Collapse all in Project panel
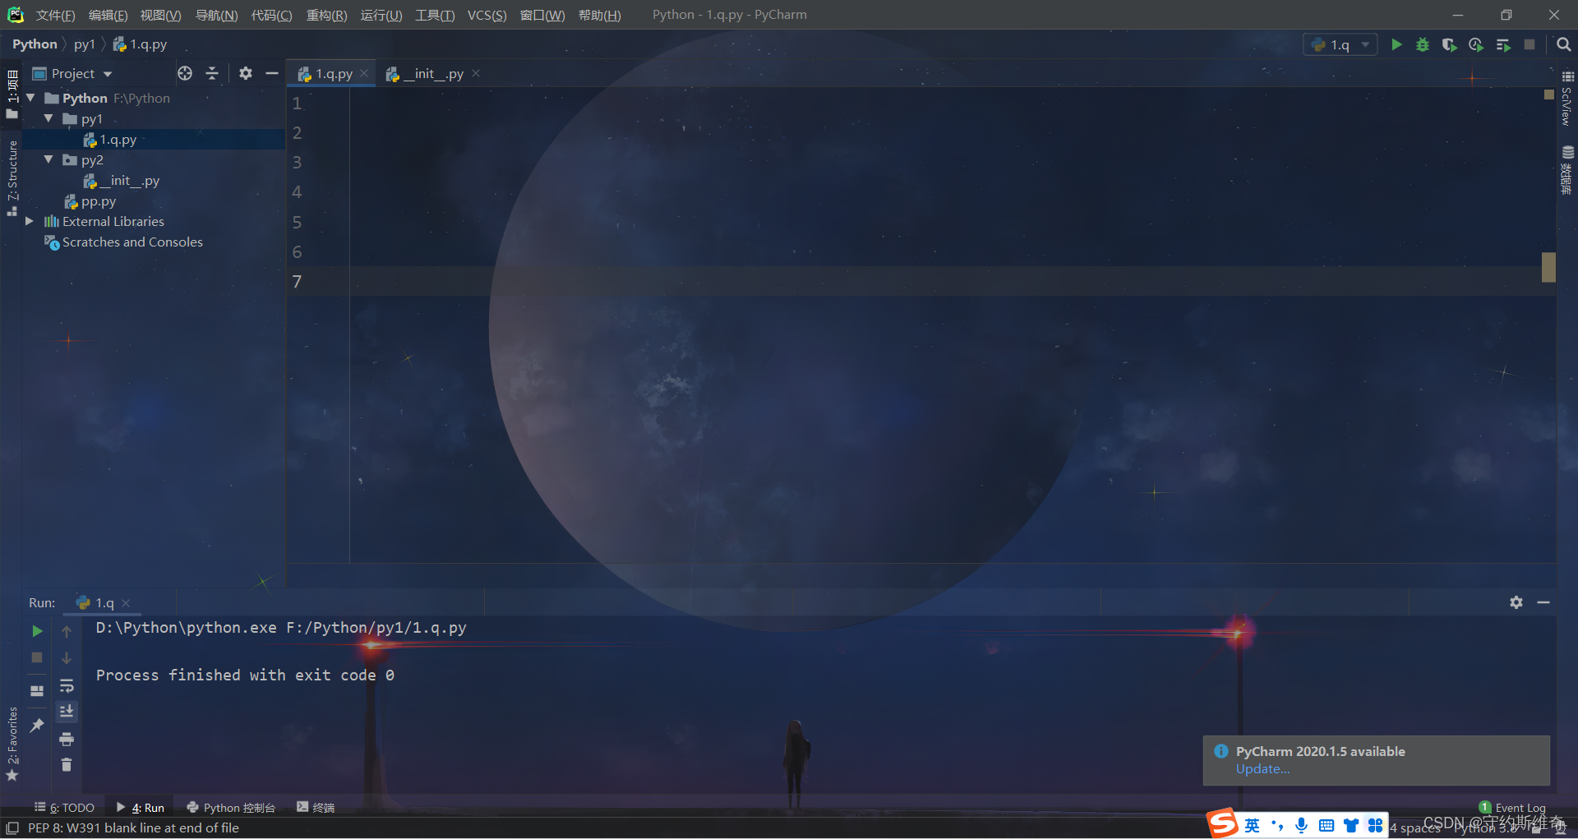This screenshot has width=1578, height=839. click(x=212, y=73)
